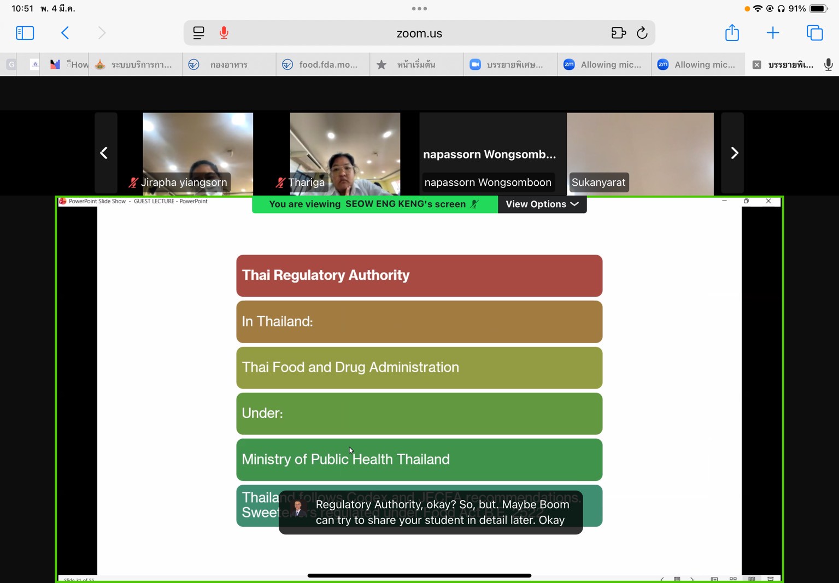The height and width of the screenshot is (583, 839).
Task: Show next participants in video strip
Action: 734,153
